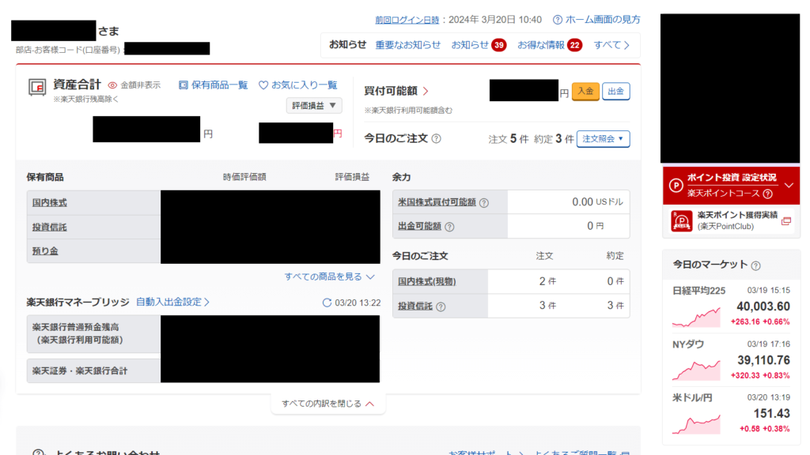Click help icon for 米国株式買付可能額
This screenshot has width=810, height=455.
pos(484,203)
